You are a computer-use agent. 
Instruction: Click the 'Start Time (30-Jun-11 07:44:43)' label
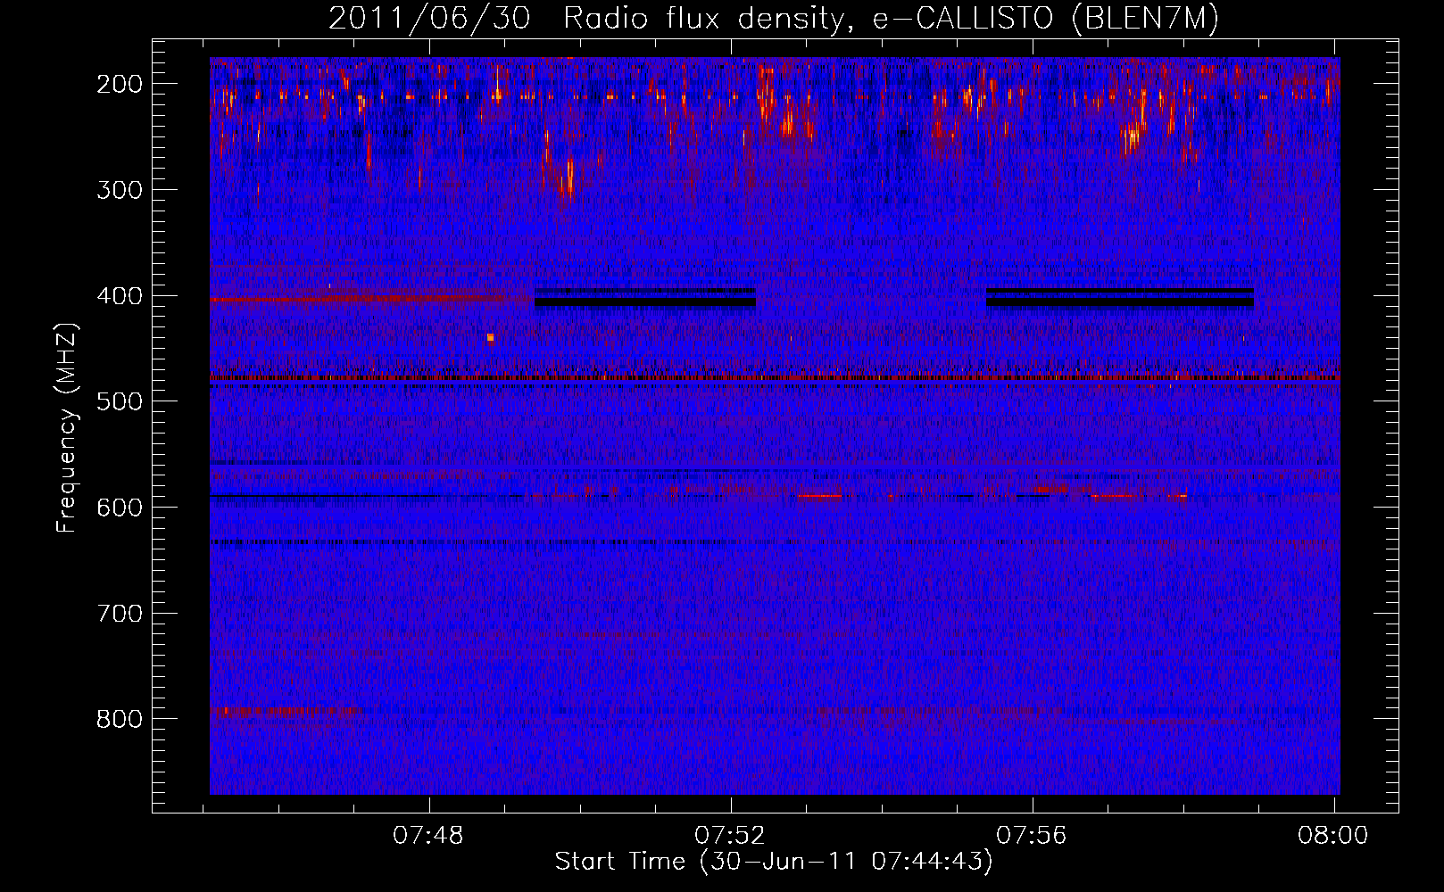pos(774,862)
